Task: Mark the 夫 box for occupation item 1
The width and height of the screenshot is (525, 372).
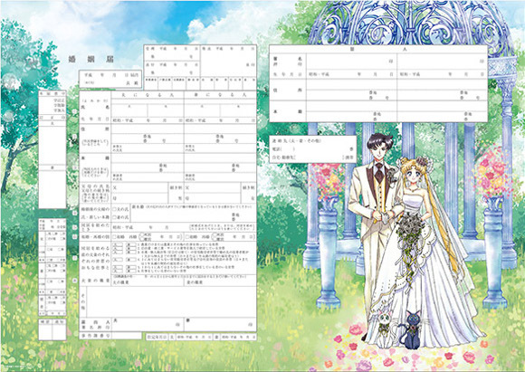Action: click(118, 244)
